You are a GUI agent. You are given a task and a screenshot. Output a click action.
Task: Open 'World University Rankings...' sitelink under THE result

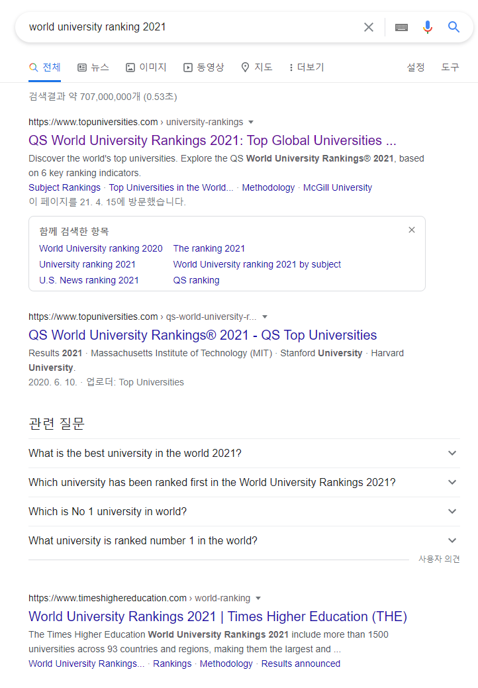[x=86, y=664]
